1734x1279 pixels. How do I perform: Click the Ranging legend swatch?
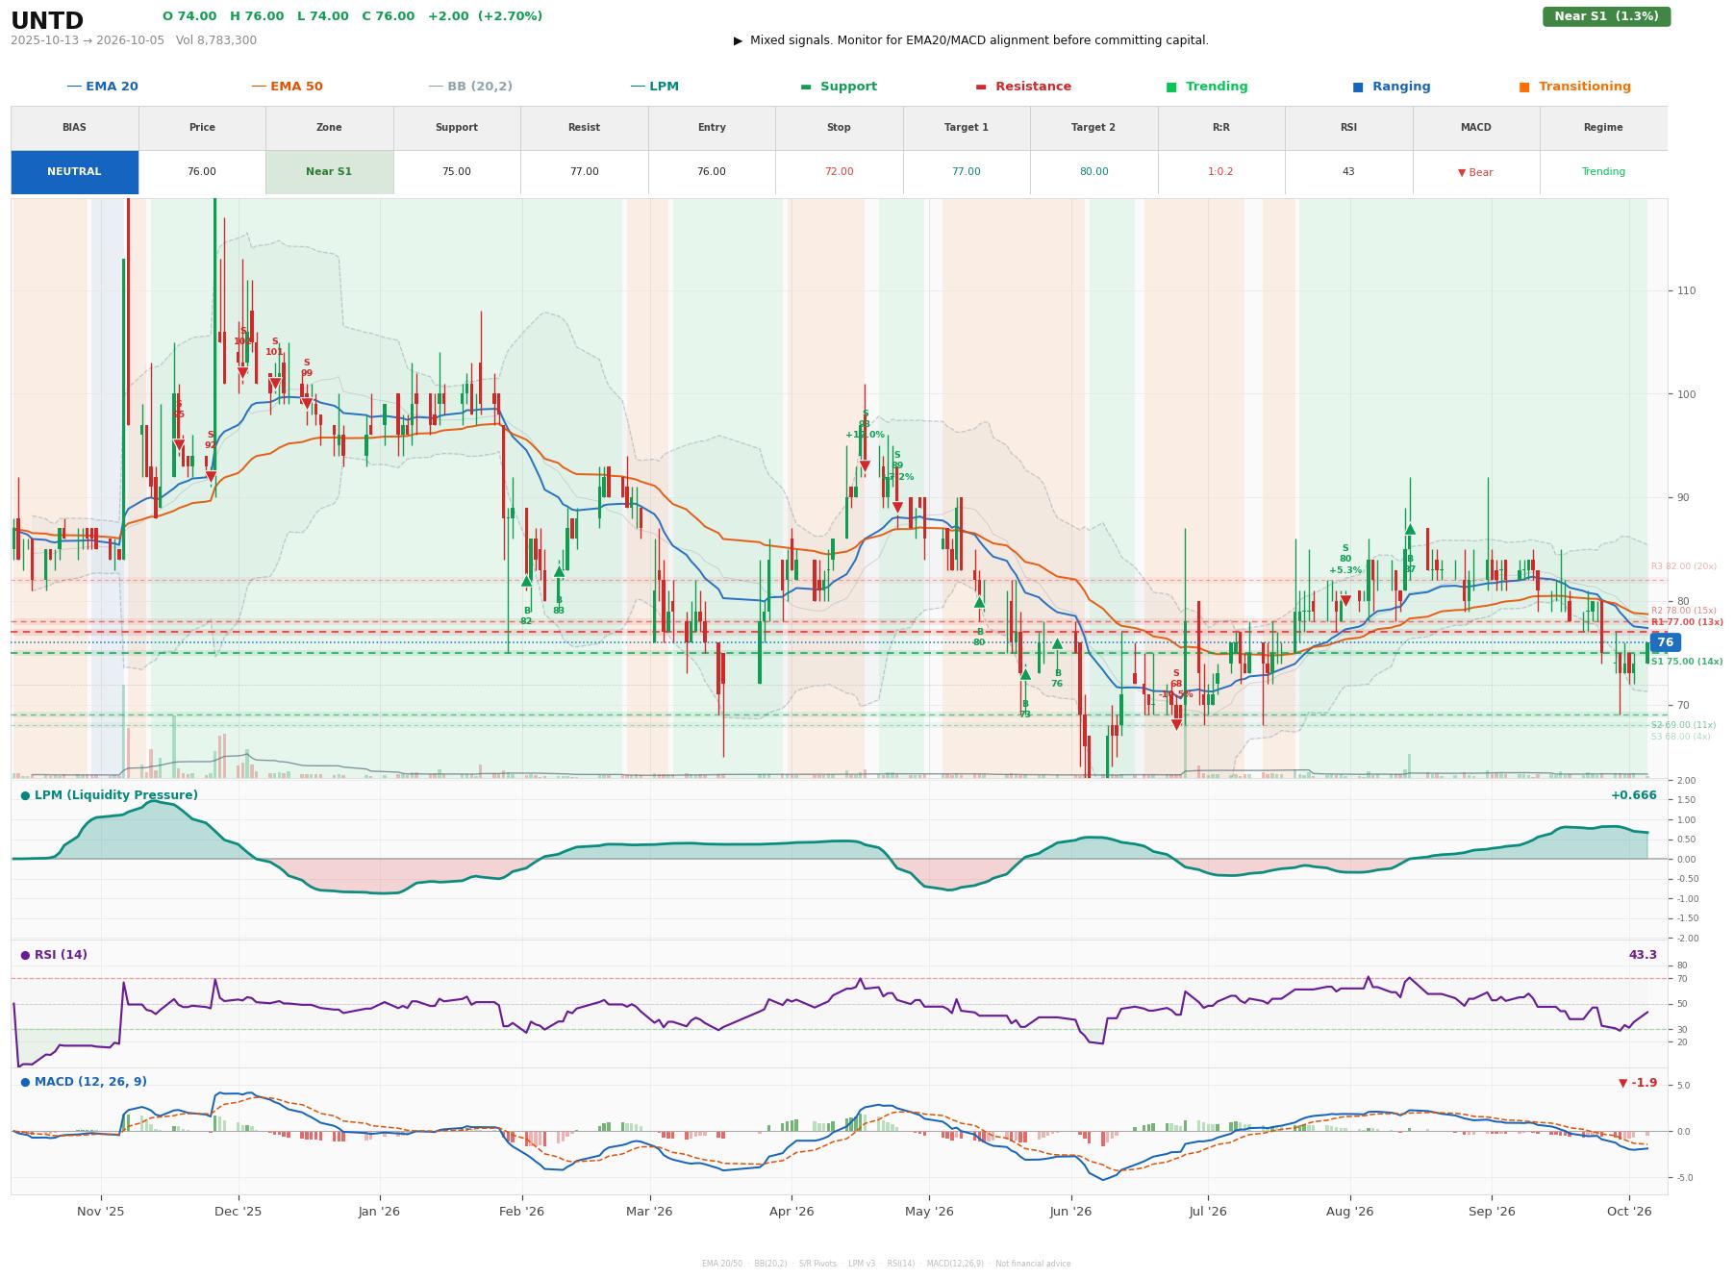1358,87
